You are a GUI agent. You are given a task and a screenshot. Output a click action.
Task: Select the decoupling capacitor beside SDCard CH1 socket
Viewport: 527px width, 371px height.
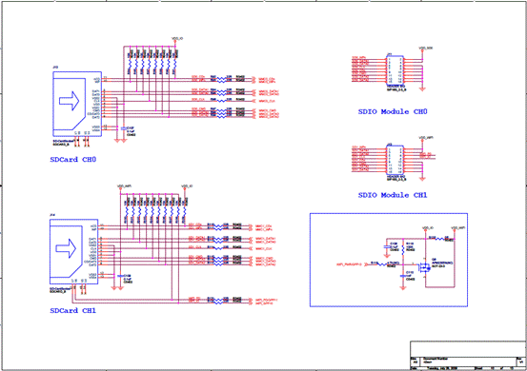[x=120, y=276]
